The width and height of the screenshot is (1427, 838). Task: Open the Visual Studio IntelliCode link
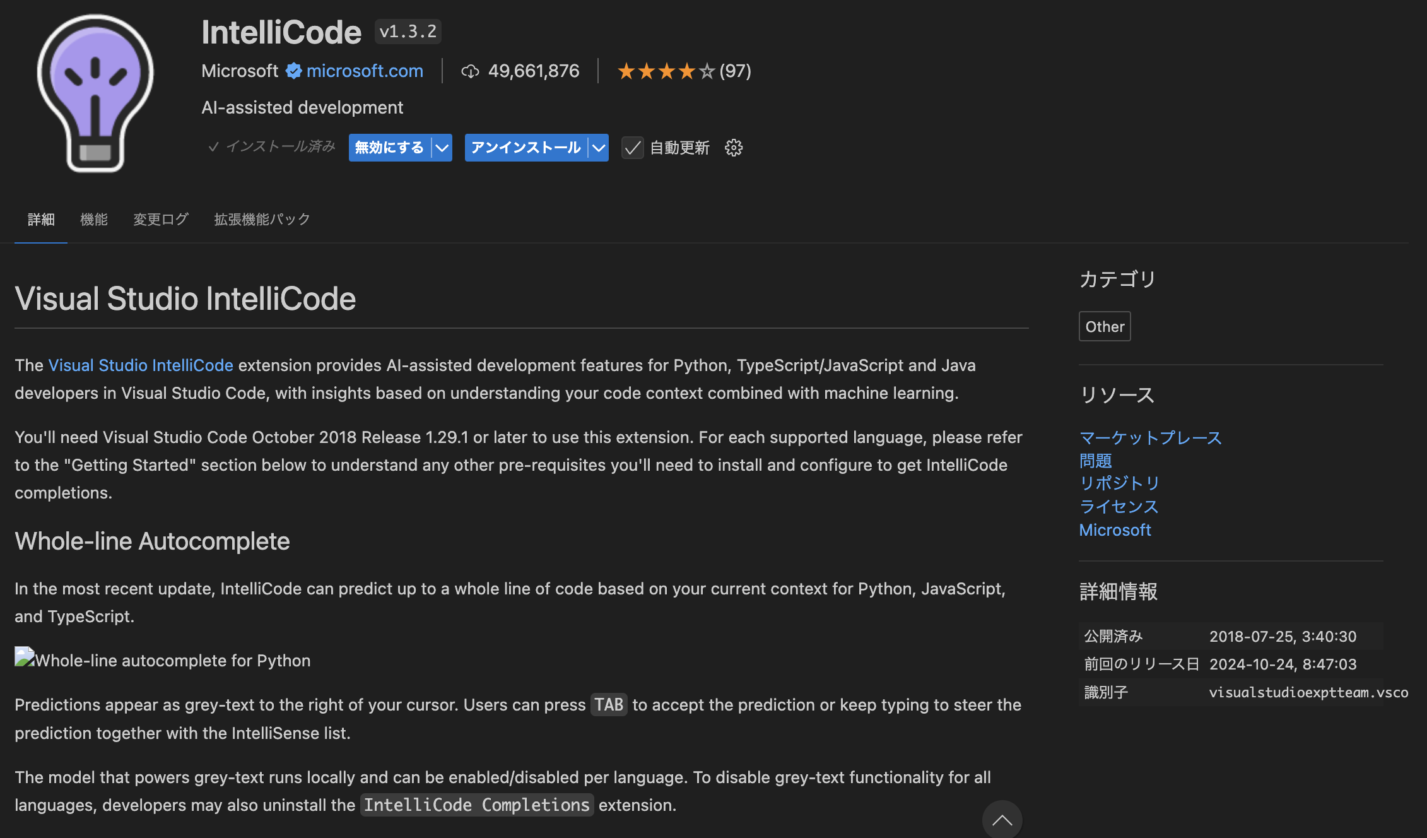coord(140,365)
